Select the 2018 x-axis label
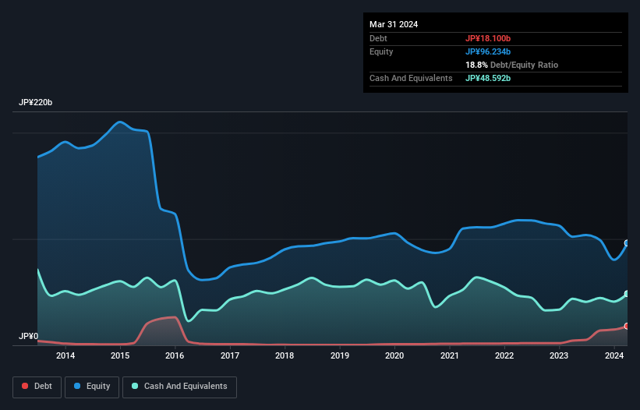 (x=285, y=355)
